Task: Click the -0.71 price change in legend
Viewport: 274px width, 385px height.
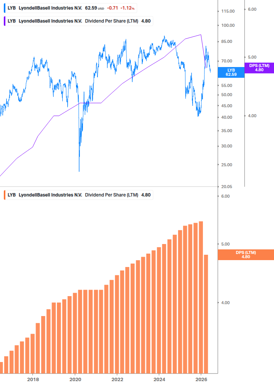Action: (x=113, y=8)
